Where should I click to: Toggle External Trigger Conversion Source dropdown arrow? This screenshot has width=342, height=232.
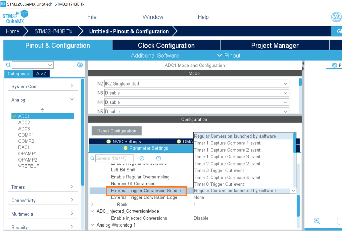[x=293, y=191]
